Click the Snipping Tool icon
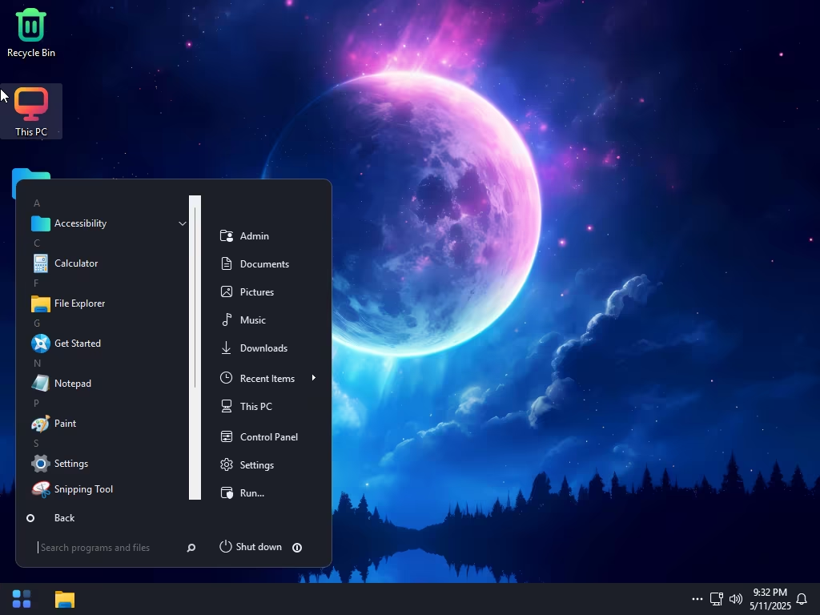 tap(40, 489)
